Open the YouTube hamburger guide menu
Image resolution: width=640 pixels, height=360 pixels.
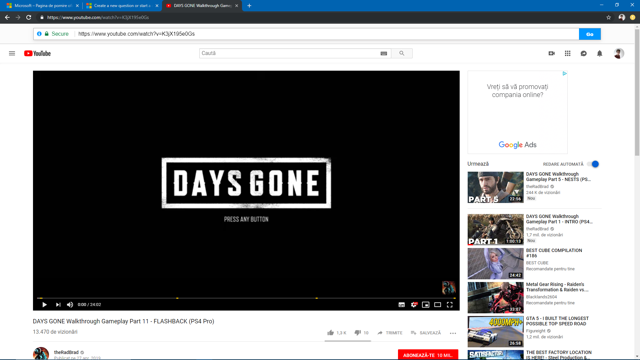(x=12, y=53)
